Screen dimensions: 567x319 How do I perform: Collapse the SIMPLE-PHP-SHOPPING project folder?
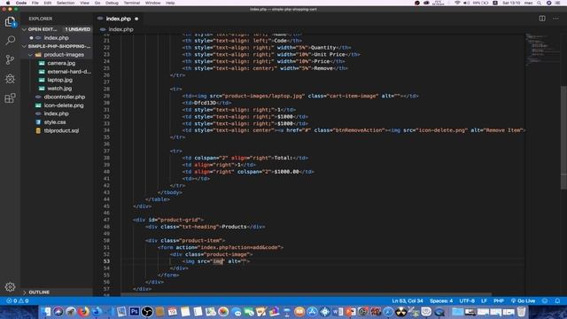[56, 46]
